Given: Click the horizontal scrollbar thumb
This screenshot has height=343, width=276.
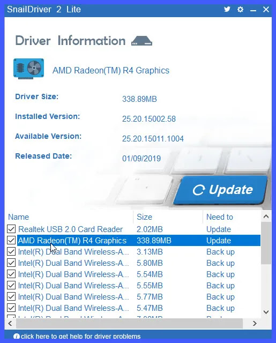Looking at the screenshot, I should pyautogui.click(x=129, y=323).
